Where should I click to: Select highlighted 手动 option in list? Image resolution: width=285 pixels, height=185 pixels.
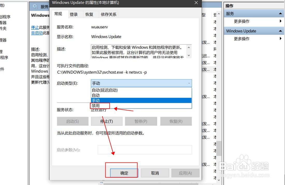click(x=141, y=100)
